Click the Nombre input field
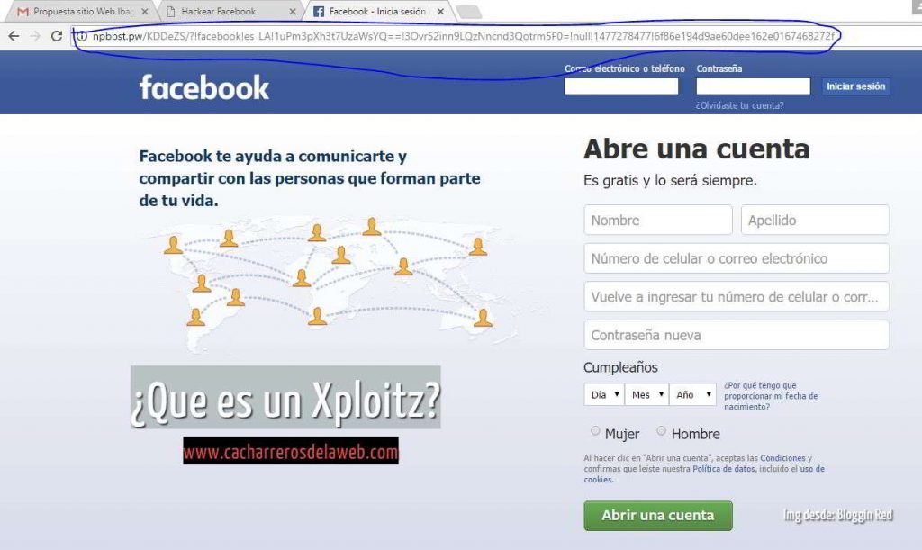The height and width of the screenshot is (550, 922). (x=657, y=220)
